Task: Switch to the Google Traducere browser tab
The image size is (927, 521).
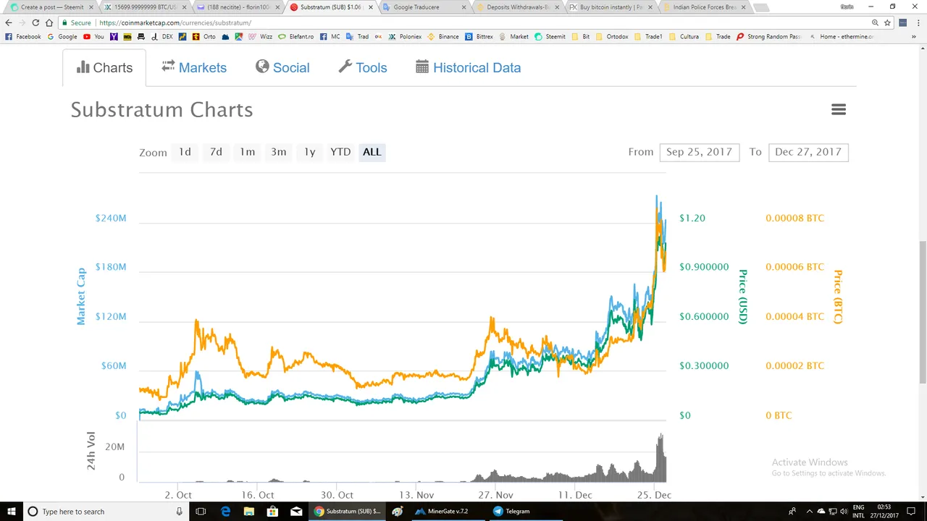Action: click(x=425, y=7)
